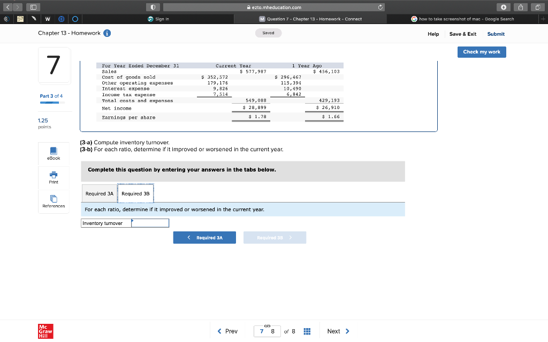Click the Net income $ 28,899 value
This screenshot has height=342, width=548.
(254, 107)
